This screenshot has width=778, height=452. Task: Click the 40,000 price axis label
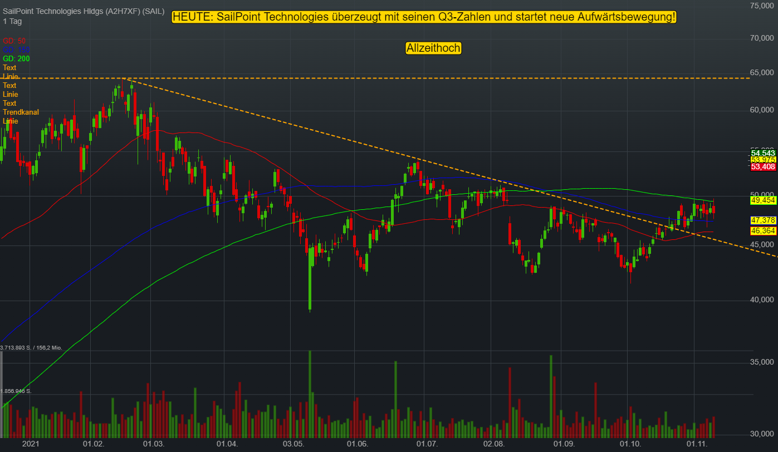pos(762,299)
